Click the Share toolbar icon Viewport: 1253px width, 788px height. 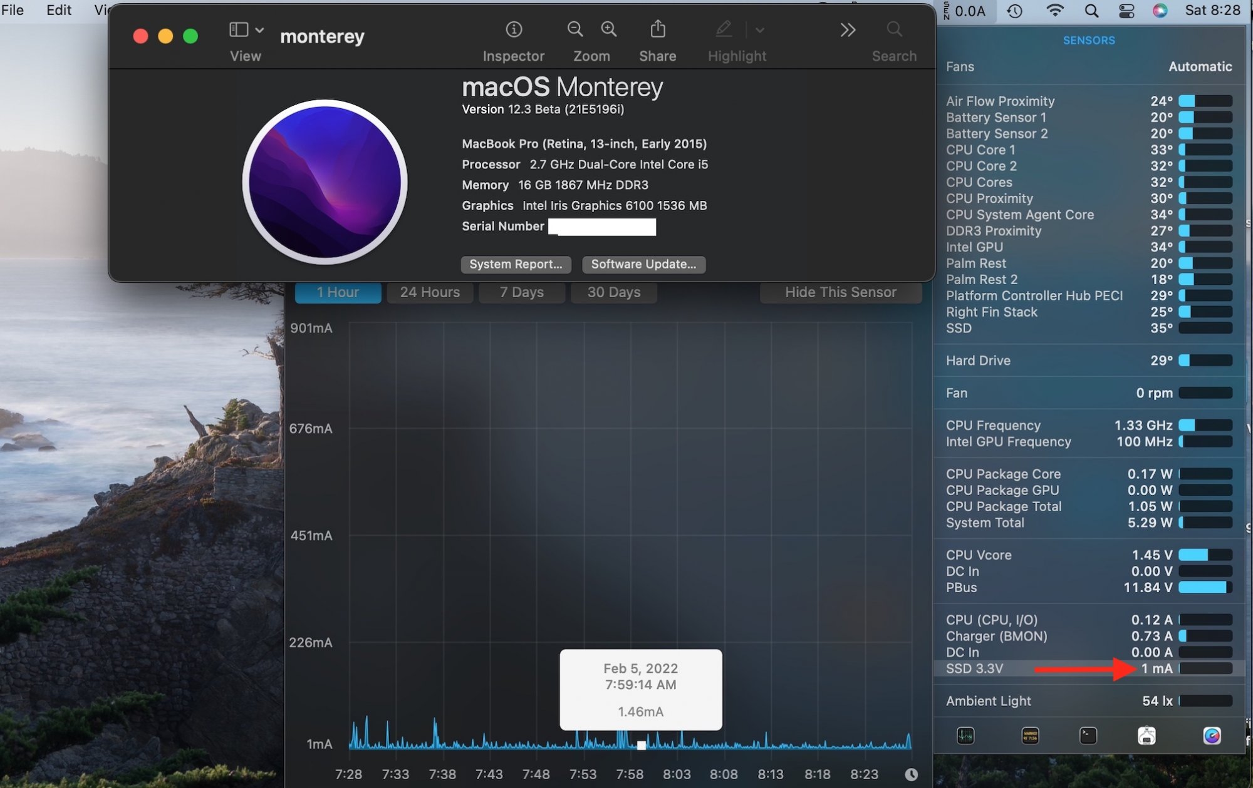pyautogui.click(x=657, y=29)
